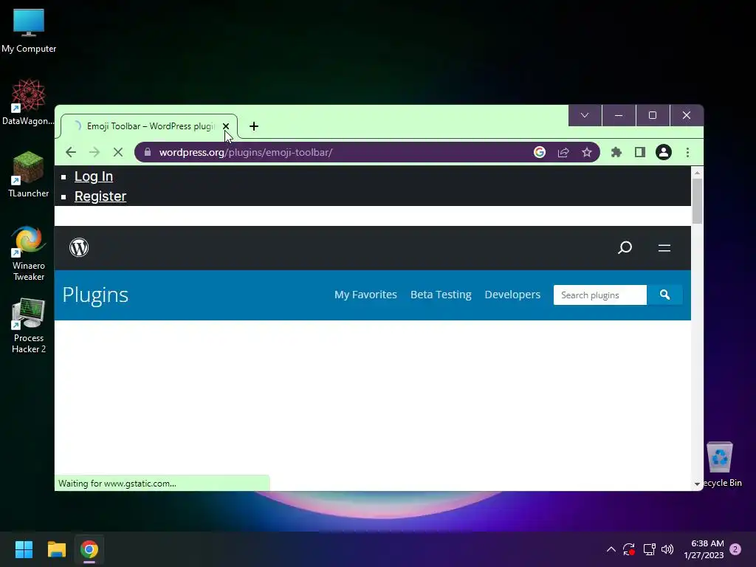This screenshot has width=756, height=567.
Task: Open the hamburger navigation menu
Action: pos(664,248)
